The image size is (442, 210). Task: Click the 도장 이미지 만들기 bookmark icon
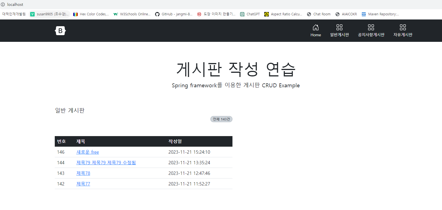pyautogui.click(x=199, y=14)
